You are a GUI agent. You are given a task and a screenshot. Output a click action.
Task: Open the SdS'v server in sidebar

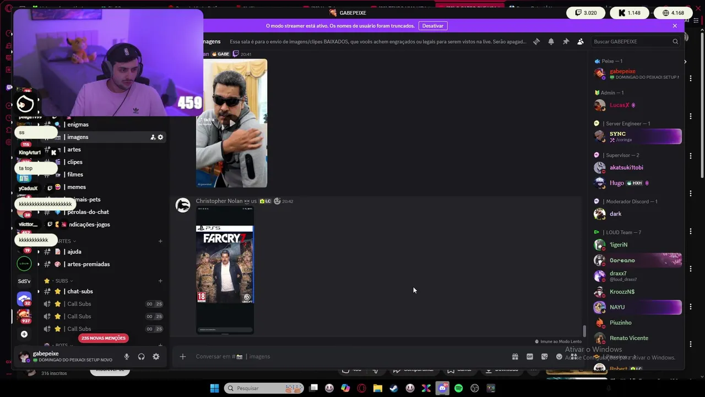pos(24,281)
